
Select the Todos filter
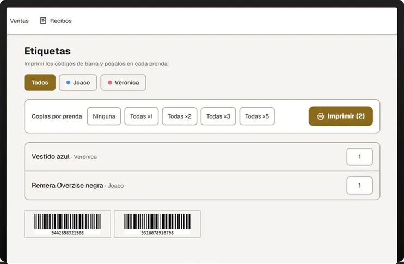40,82
